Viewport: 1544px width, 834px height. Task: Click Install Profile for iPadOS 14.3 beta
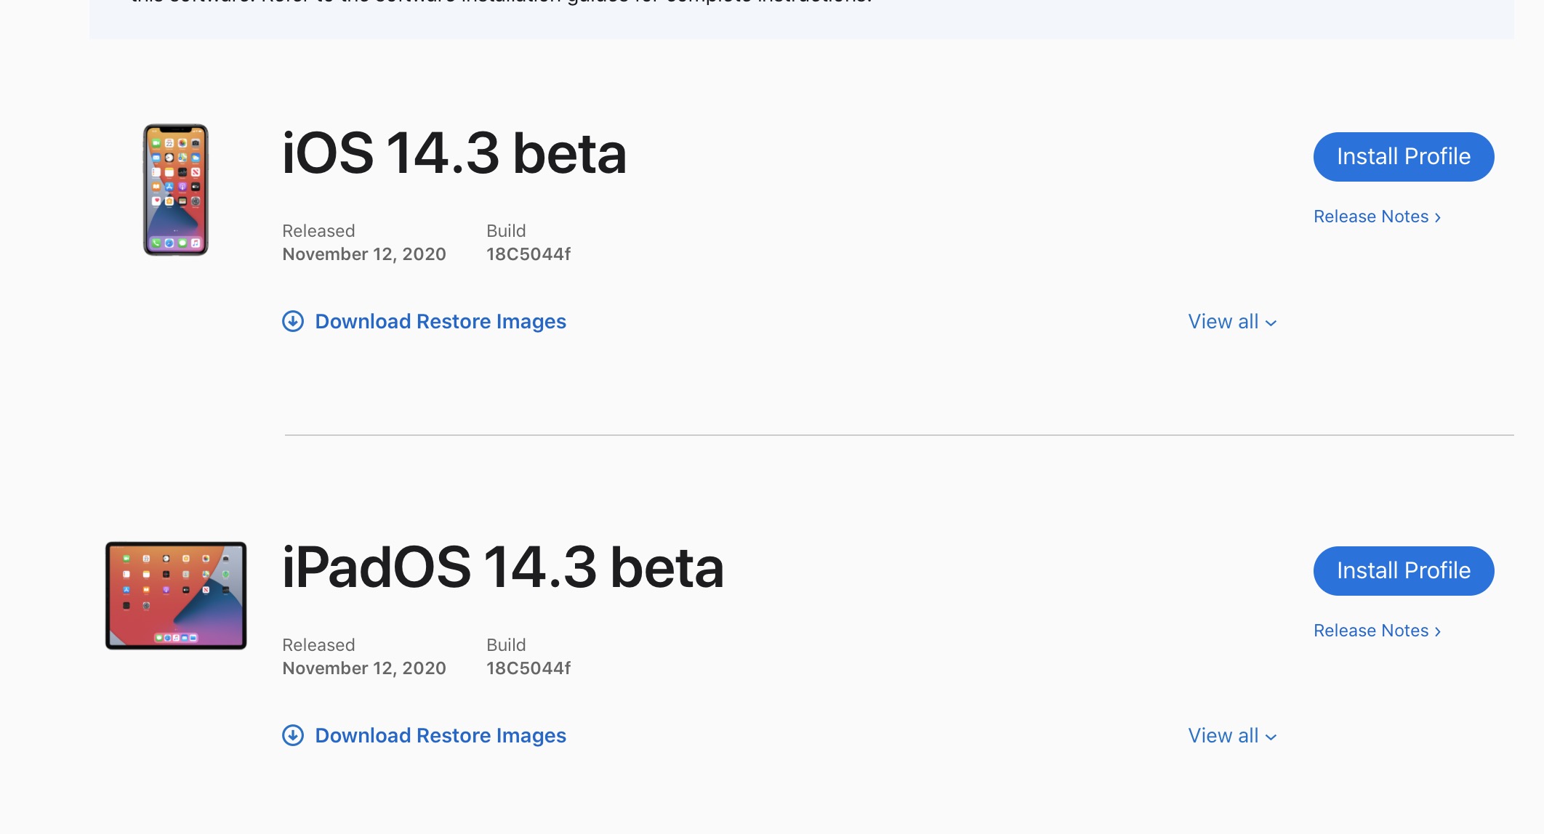pyautogui.click(x=1403, y=571)
